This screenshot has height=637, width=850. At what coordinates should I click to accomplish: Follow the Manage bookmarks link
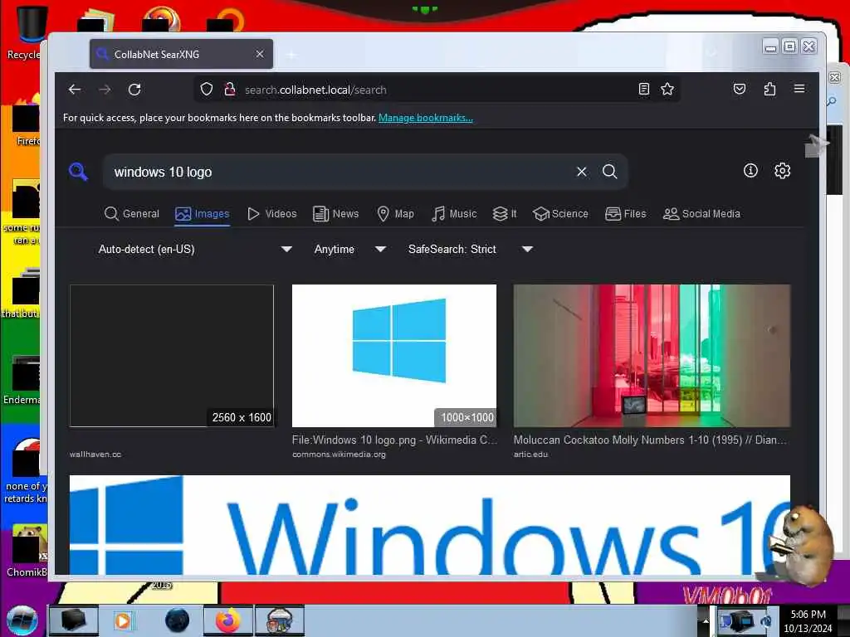point(426,118)
